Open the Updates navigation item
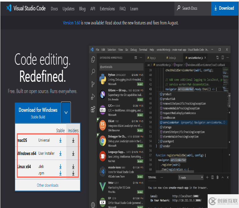Image resolution: width=239 pixels, height=208 pixels. click(68, 9)
